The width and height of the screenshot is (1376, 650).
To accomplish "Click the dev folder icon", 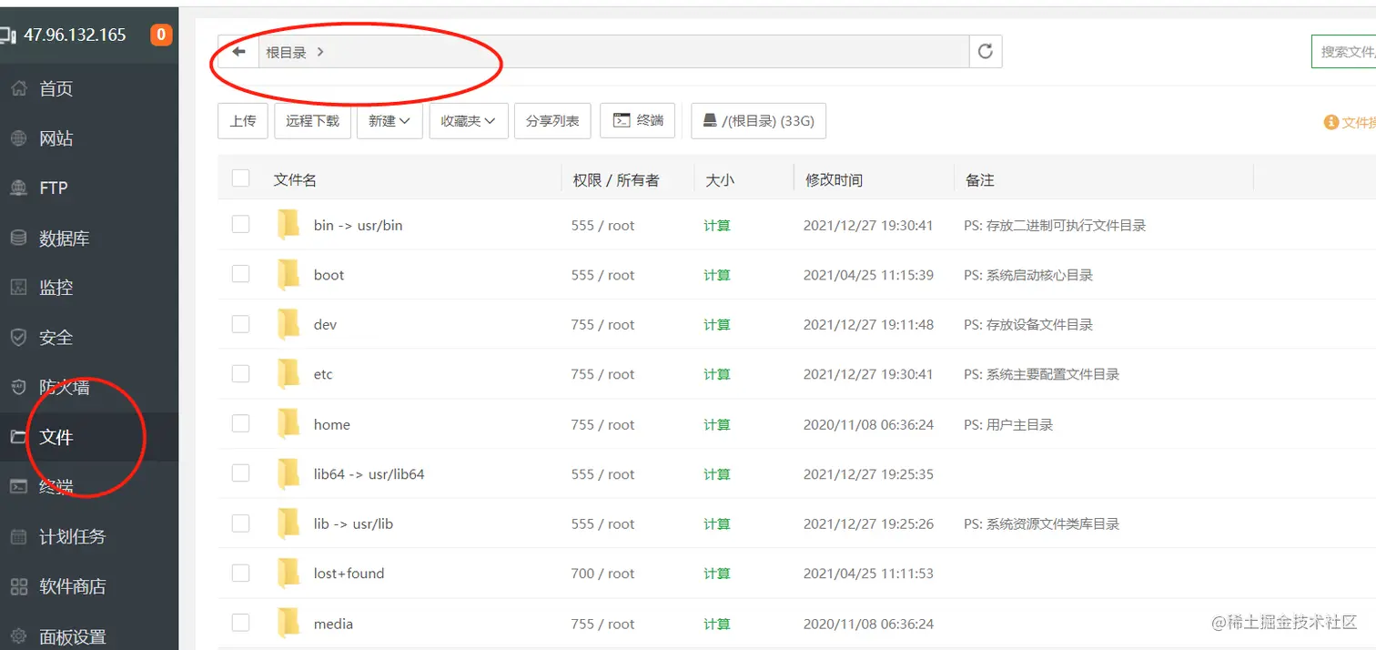I will pos(288,324).
